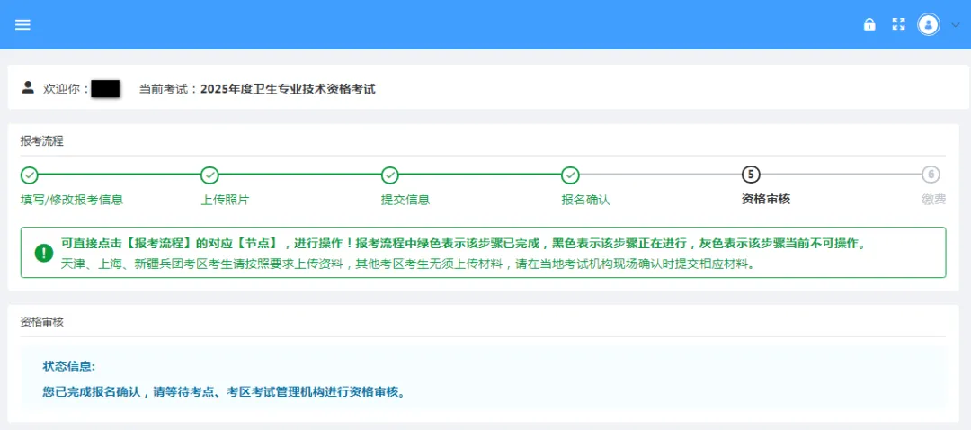The image size is (971, 430).
Task: Click the greyed step 6 circle
Action: pyautogui.click(x=931, y=175)
